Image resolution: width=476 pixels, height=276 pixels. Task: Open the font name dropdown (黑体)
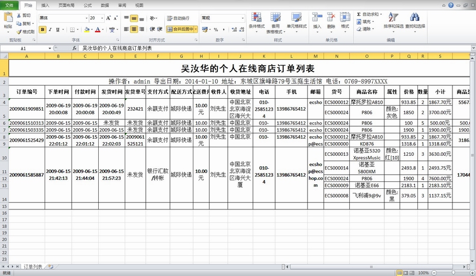(x=86, y=18)
